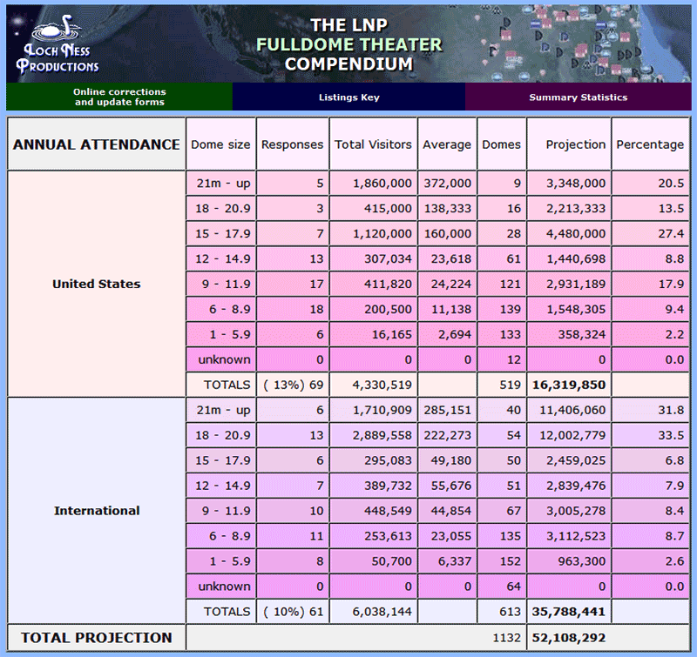Select the 35,788,441 International projection total
This screenshot has width=697, height=657.
pyautogui.click(x=569, y=611)
